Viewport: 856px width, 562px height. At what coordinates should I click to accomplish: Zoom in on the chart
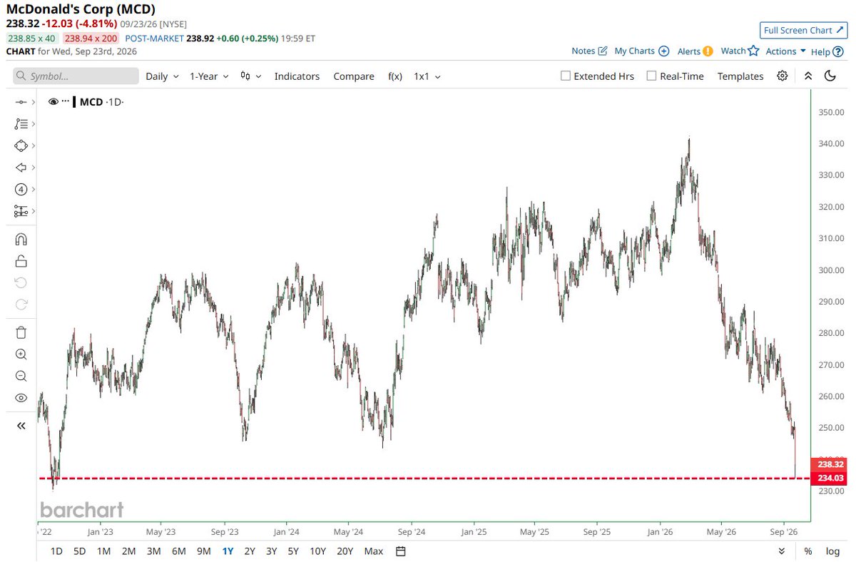click(21, 354)
